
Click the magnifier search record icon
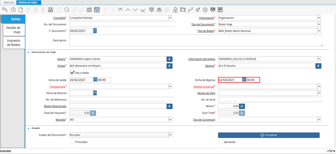(67, 10)
